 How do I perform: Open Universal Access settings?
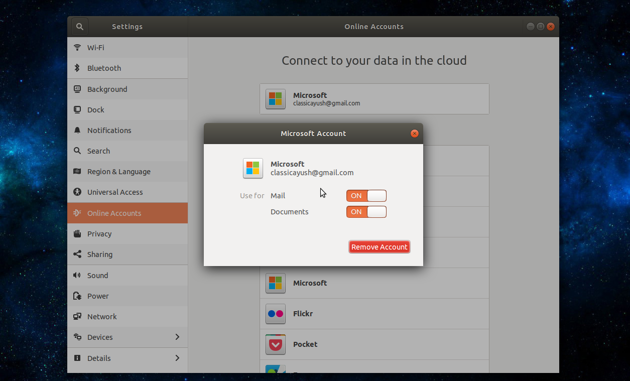[128, 192]
